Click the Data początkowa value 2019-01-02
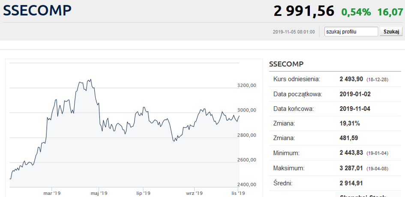 coord(355,94)
